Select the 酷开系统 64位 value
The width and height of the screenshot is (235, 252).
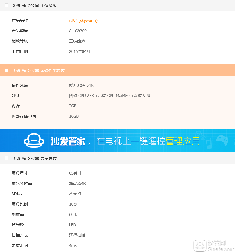82,85
